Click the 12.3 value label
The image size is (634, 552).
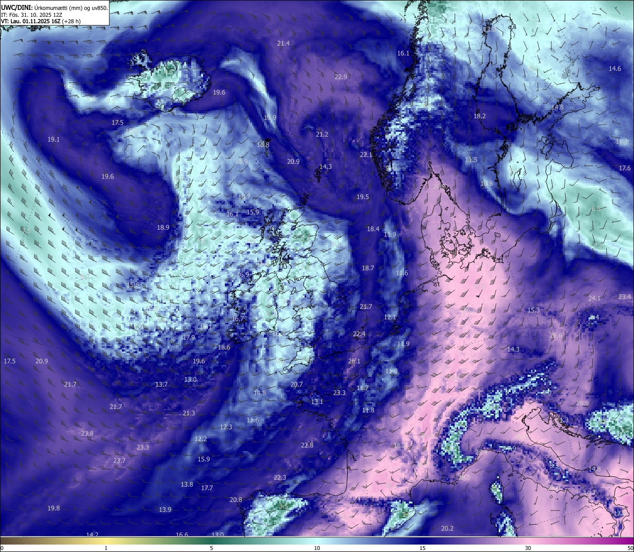click(226, 427)
